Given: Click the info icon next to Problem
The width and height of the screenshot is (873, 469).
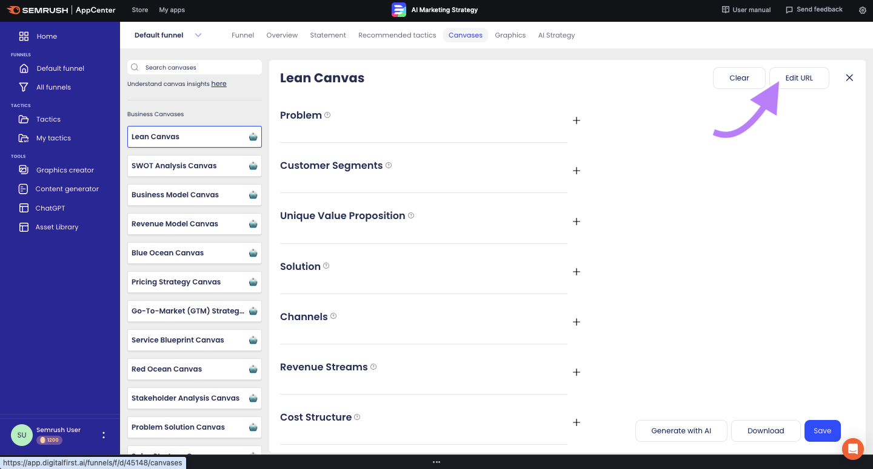Looking at the screenshot, I should point(327,115).
